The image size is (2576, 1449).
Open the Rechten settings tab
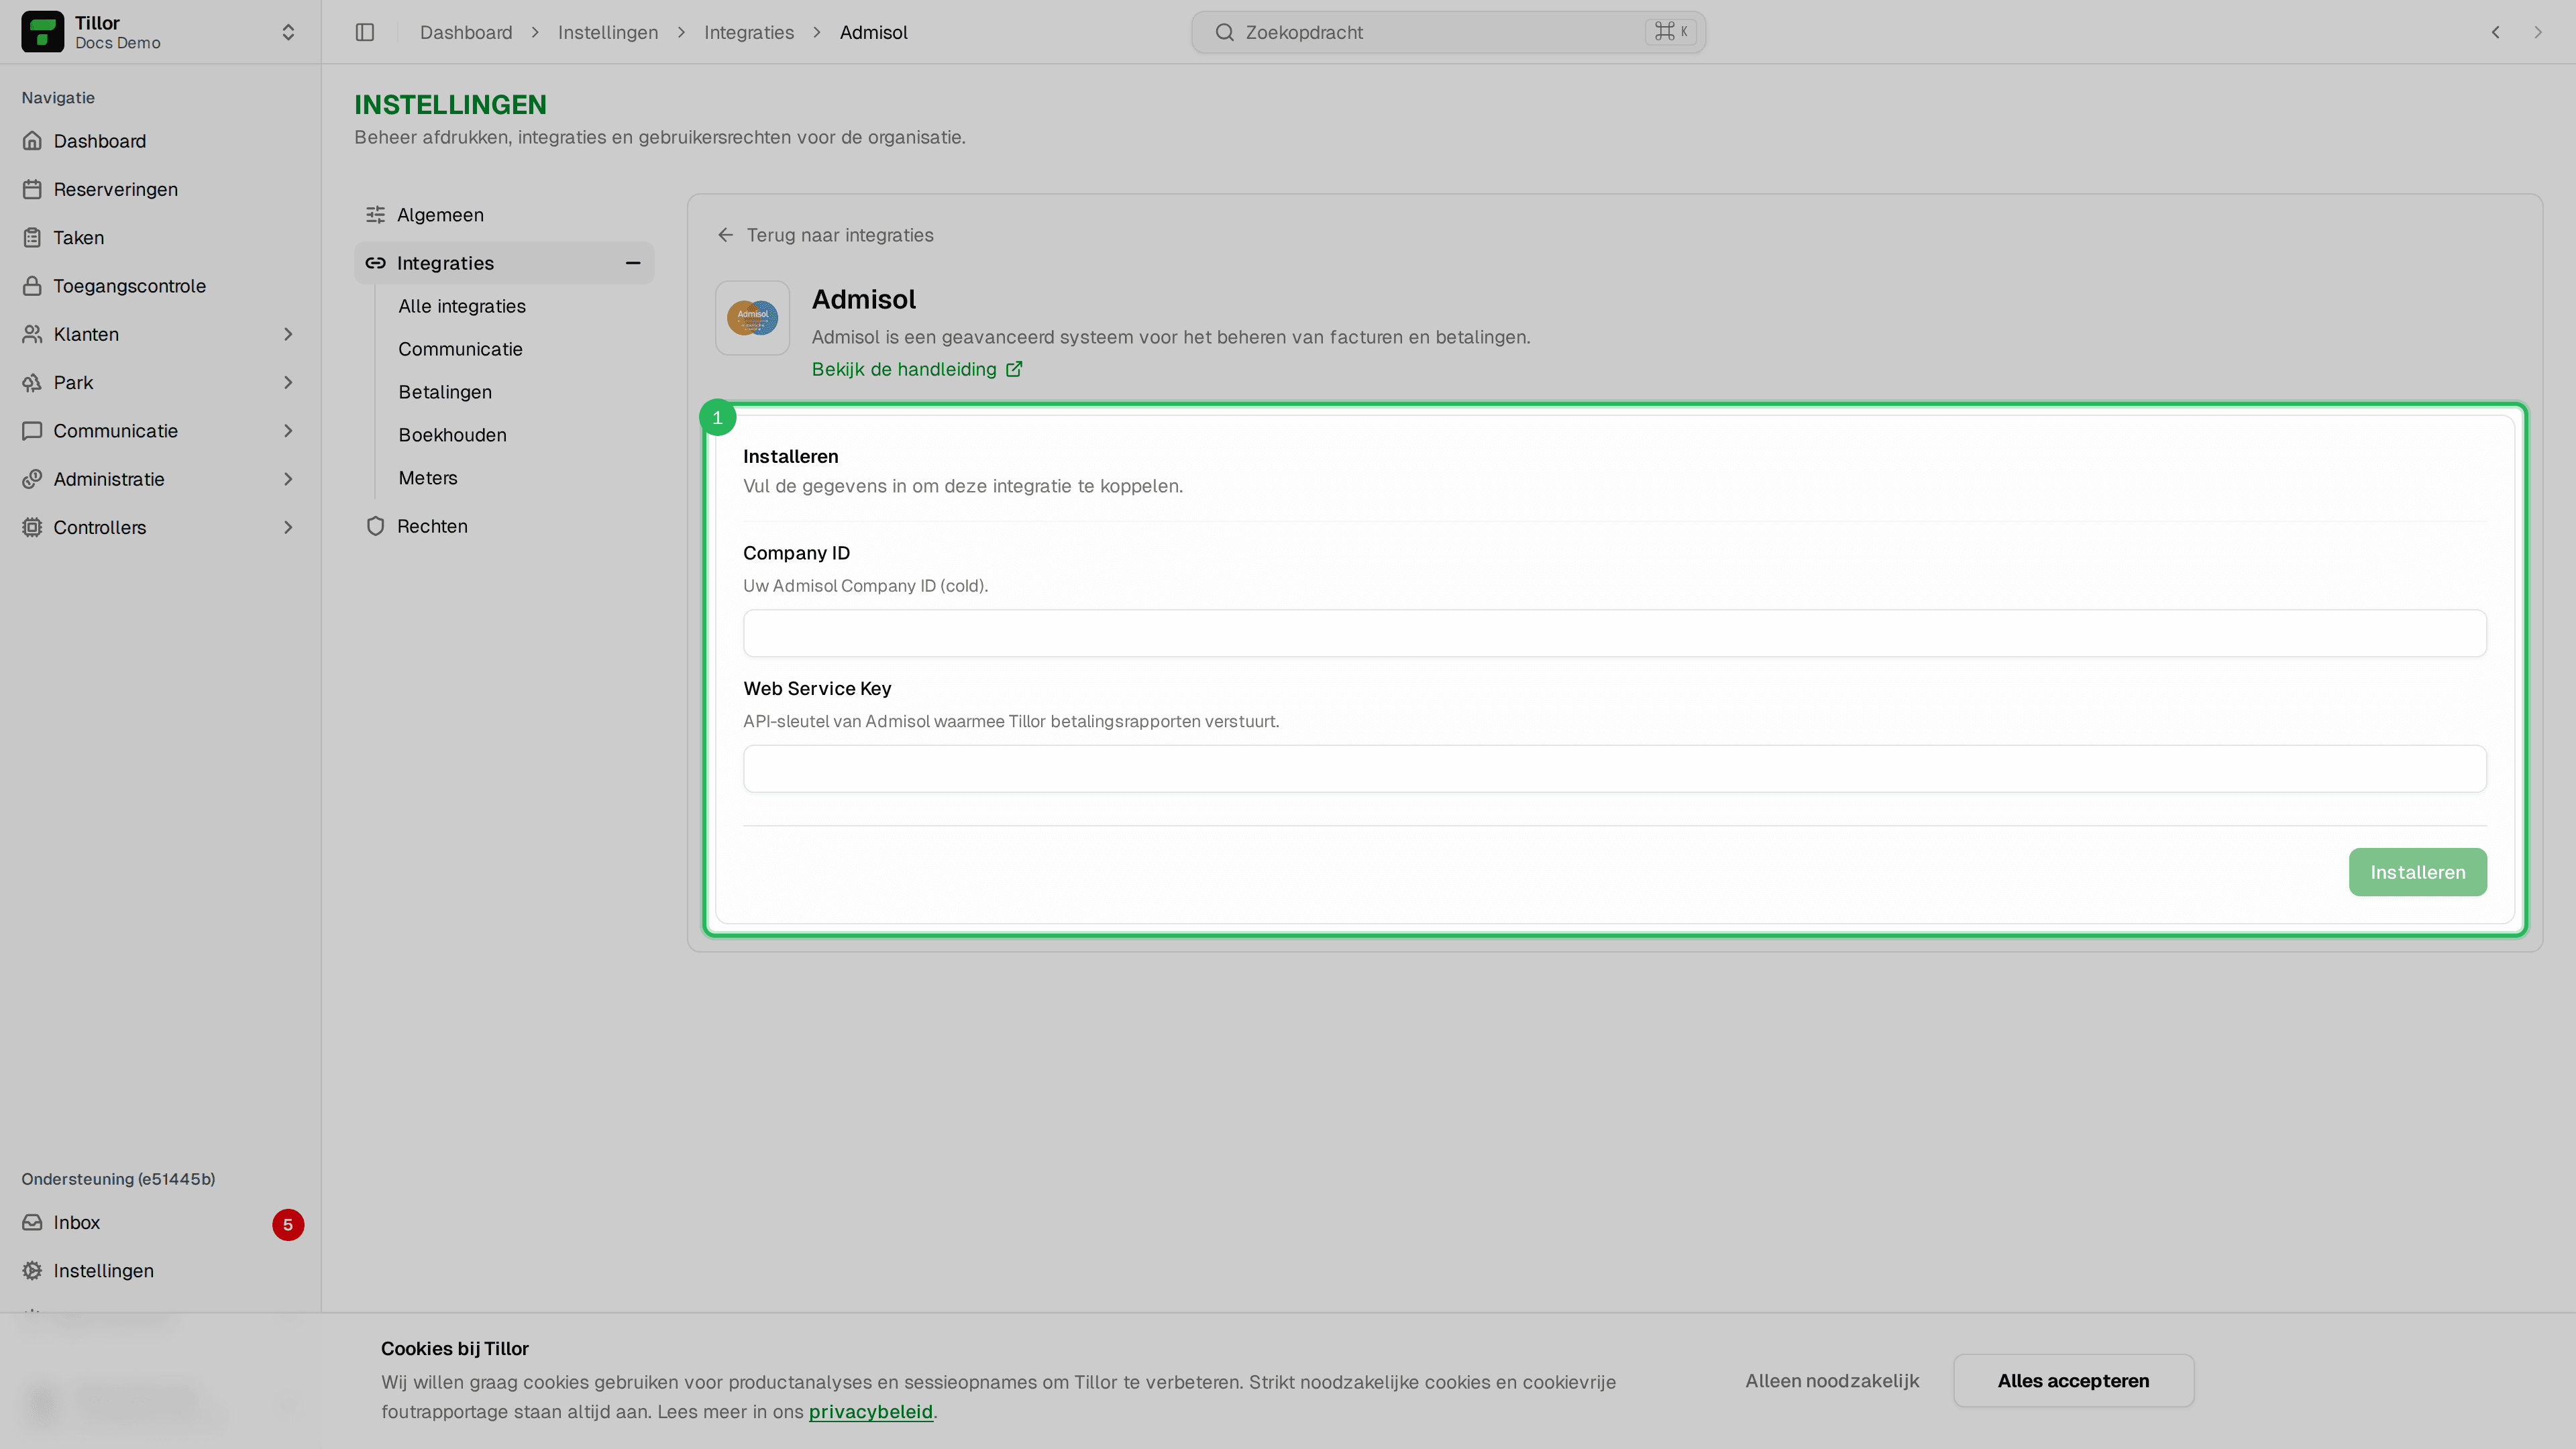point(504,526)
